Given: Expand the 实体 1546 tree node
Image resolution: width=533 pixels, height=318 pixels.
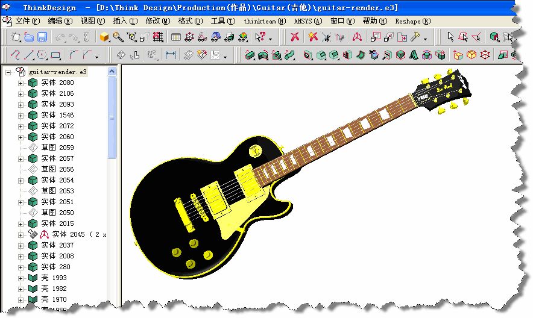Looking at the screenshot, I should (20, 116).
